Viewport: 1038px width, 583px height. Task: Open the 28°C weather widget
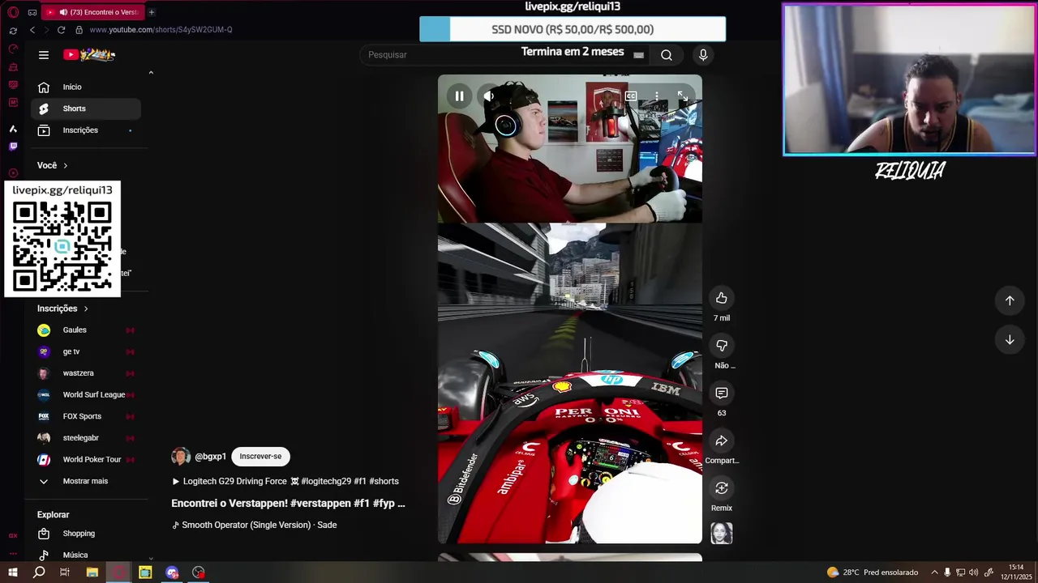[x=872, y=572]
